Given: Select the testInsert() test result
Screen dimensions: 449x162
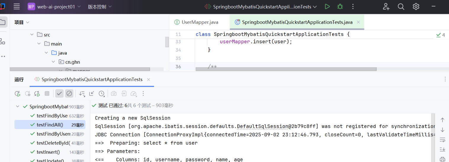Looking at the screenshot, I should click(48, 152).
